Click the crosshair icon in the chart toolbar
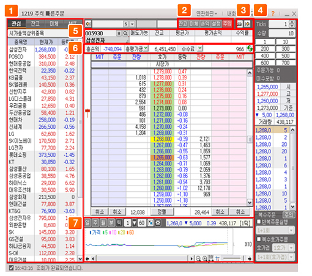The height and width of the screenshot is (276, 312). (x=217, y=258)
